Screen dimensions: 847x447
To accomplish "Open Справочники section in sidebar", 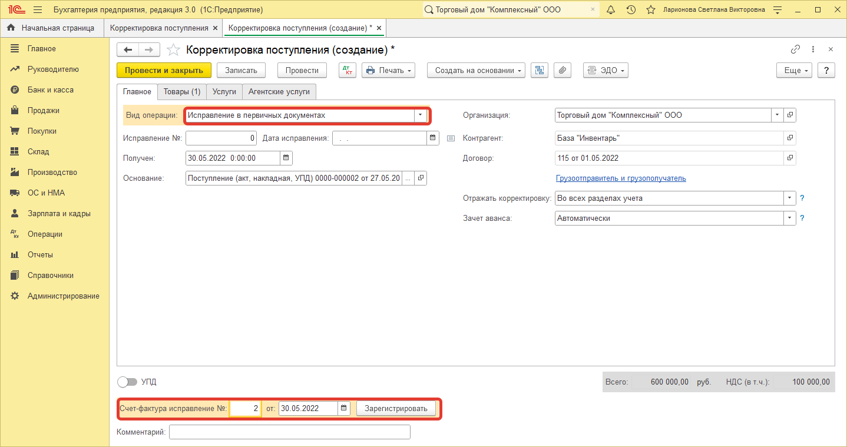I will coord(51,276).
